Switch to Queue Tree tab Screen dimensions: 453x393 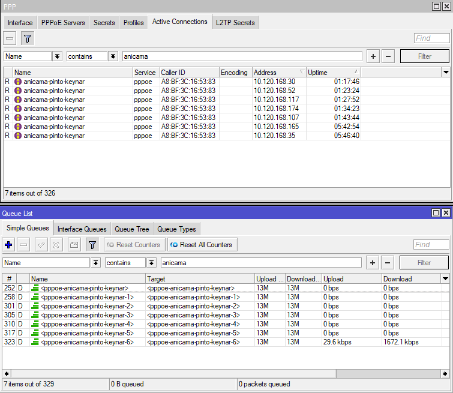point(132,229)
